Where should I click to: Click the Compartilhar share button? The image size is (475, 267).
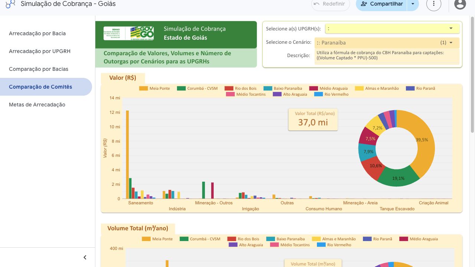381,4
